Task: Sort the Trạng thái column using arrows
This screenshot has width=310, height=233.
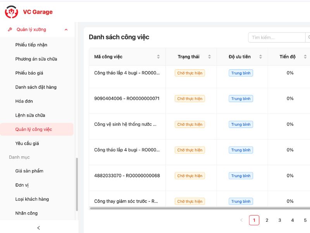Action: click(x=209, y=57)
